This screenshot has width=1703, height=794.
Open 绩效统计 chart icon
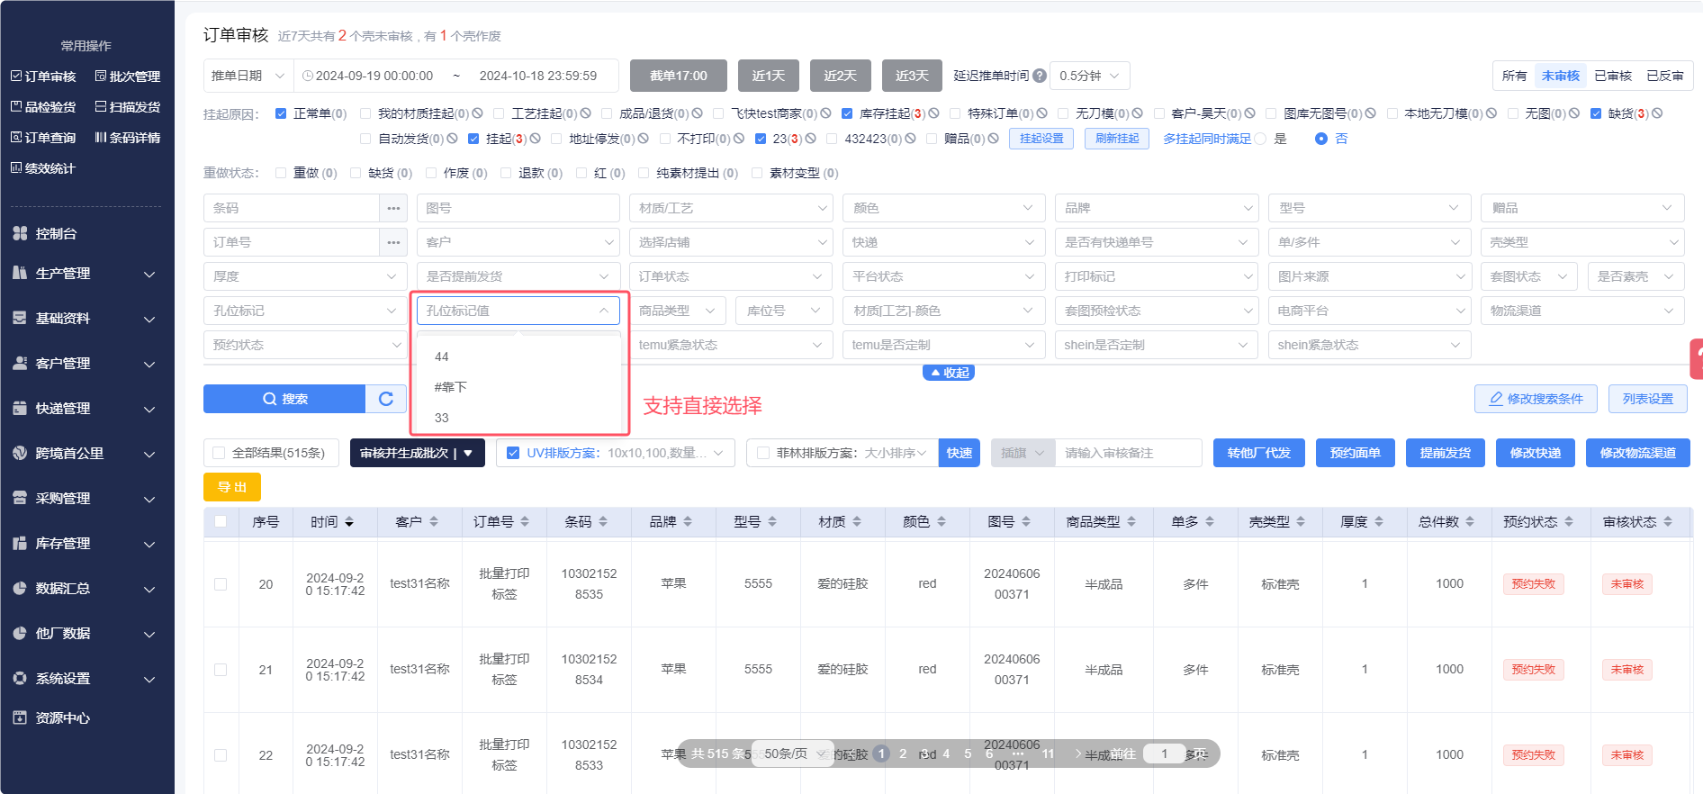(16, 167)
